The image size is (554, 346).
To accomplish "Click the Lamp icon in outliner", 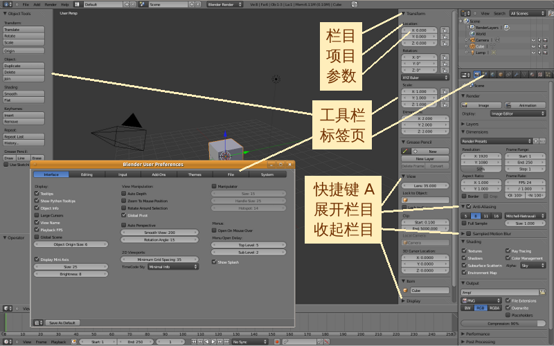I will (472, 53).
